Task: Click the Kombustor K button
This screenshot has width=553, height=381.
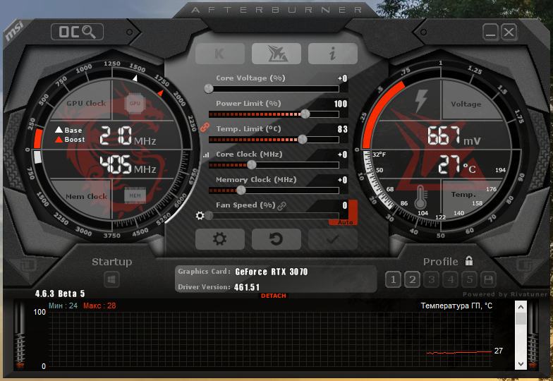Action: pyautogui.click(x=220, y=54)
